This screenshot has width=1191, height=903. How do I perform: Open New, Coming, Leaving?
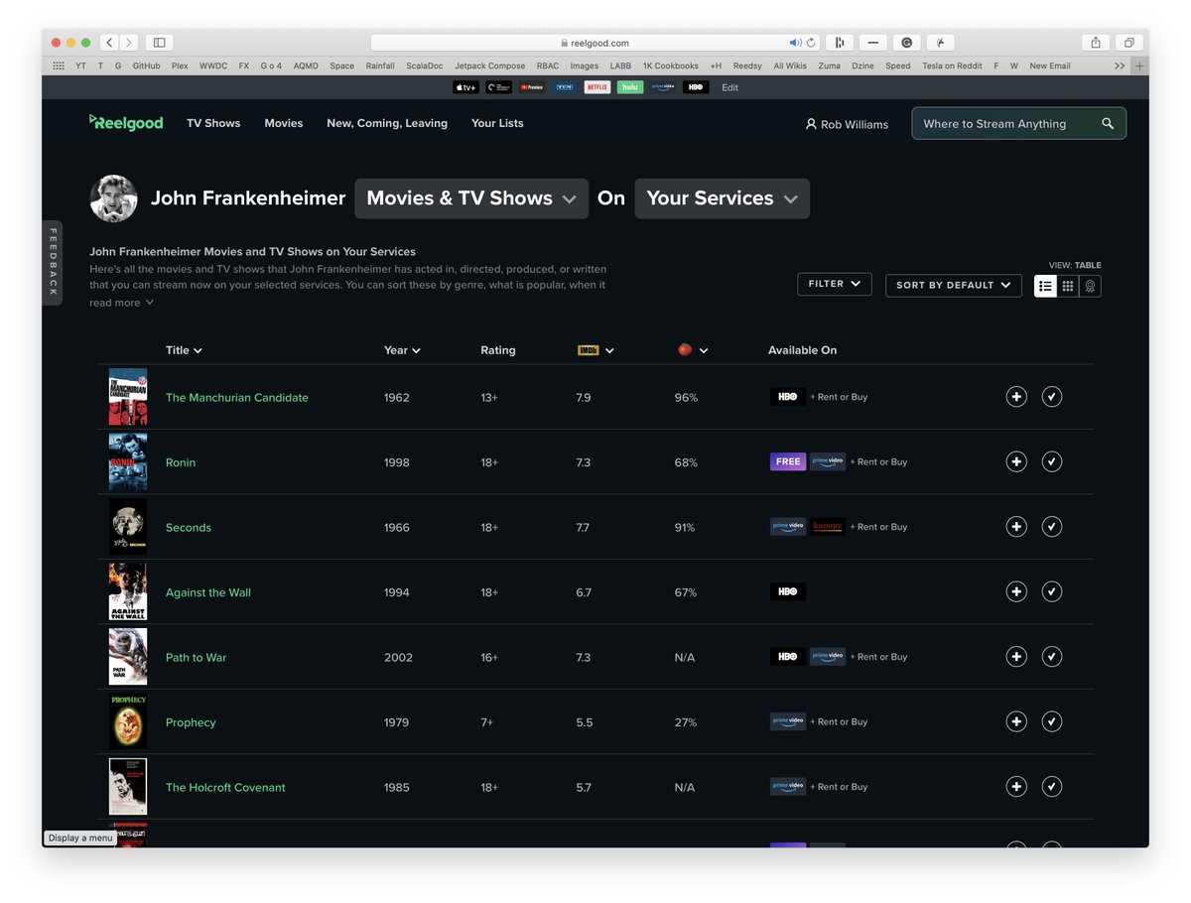pyautogui.click(x=387, y=123)
